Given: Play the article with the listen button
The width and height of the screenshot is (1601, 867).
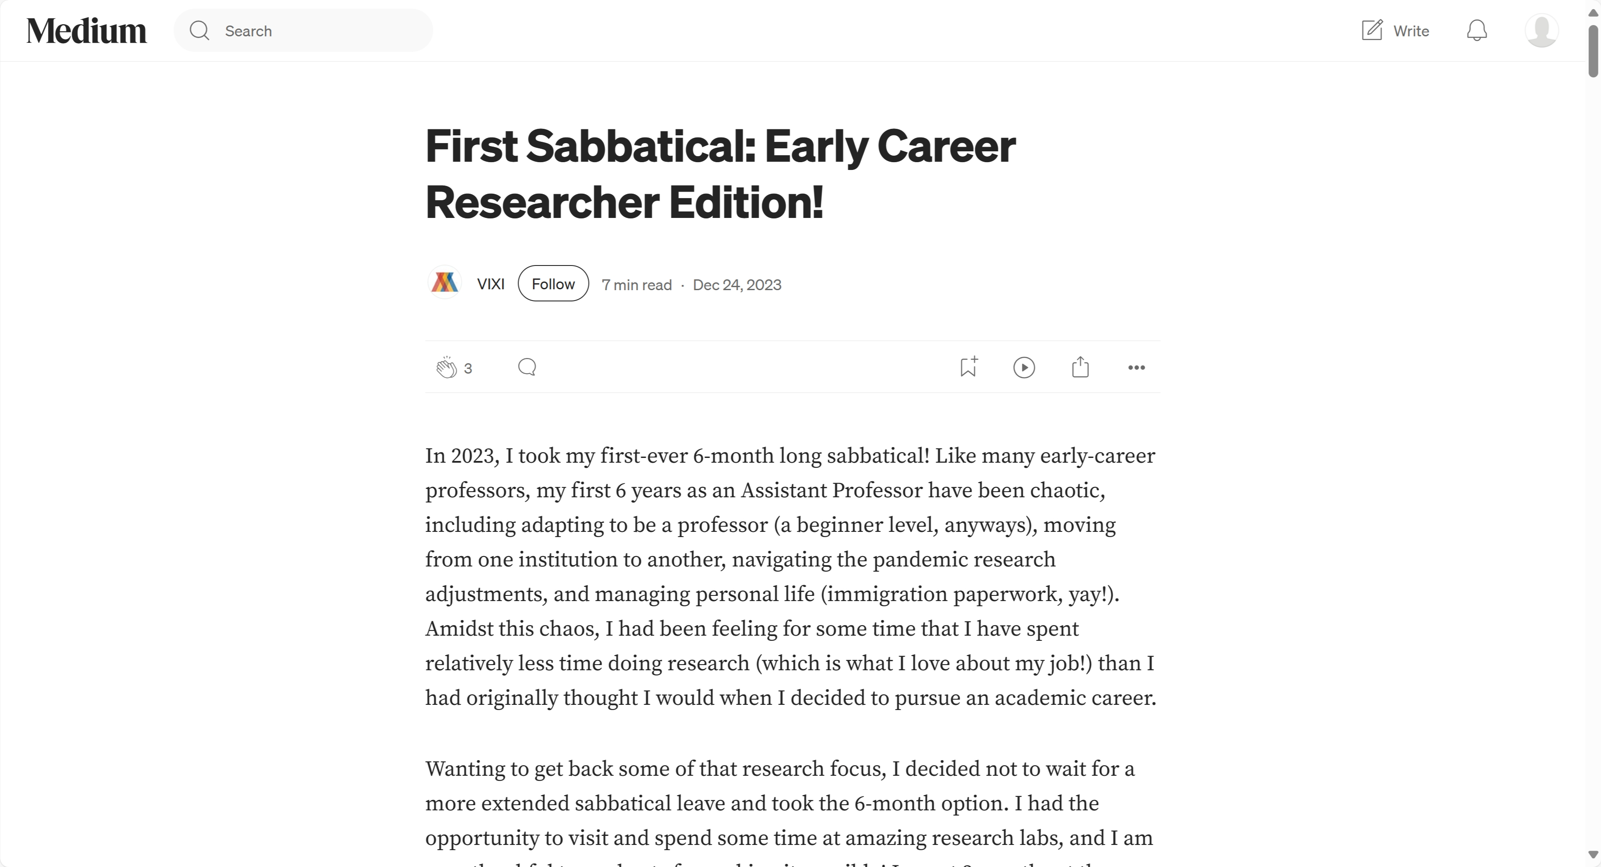Looking at the screenshot, I should pos(1024,367).
